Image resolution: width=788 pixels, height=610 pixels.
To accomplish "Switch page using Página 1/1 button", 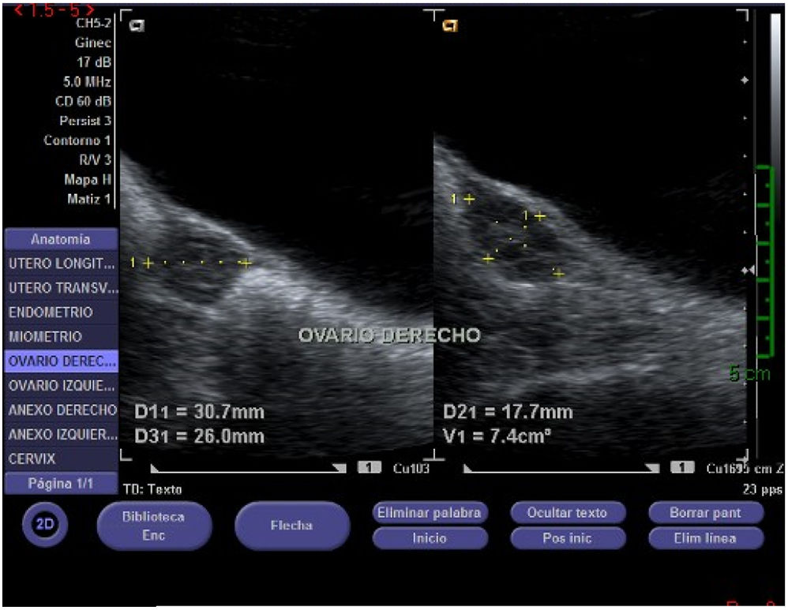I will pyautogui.click(x=61, y=483).
